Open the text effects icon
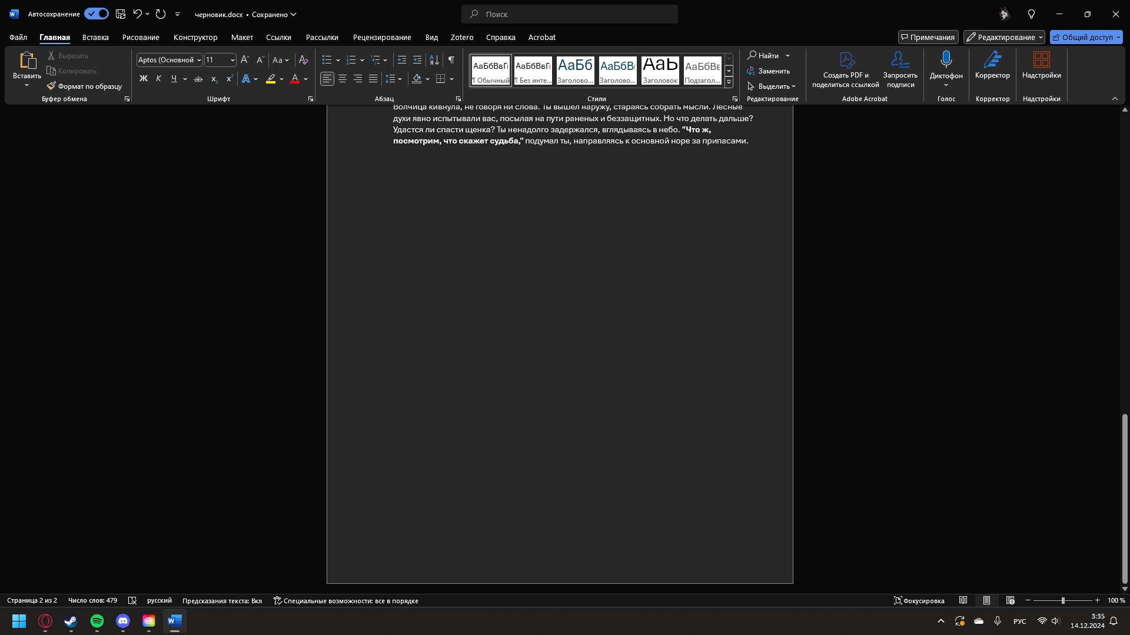This screenshot has width=1130, height=635. click(246, 79)
